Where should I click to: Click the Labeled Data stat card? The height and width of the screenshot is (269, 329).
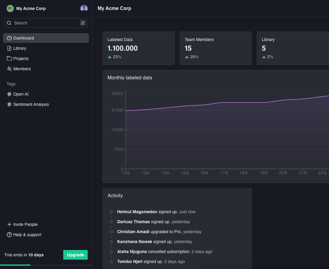[x=138, y=48]
